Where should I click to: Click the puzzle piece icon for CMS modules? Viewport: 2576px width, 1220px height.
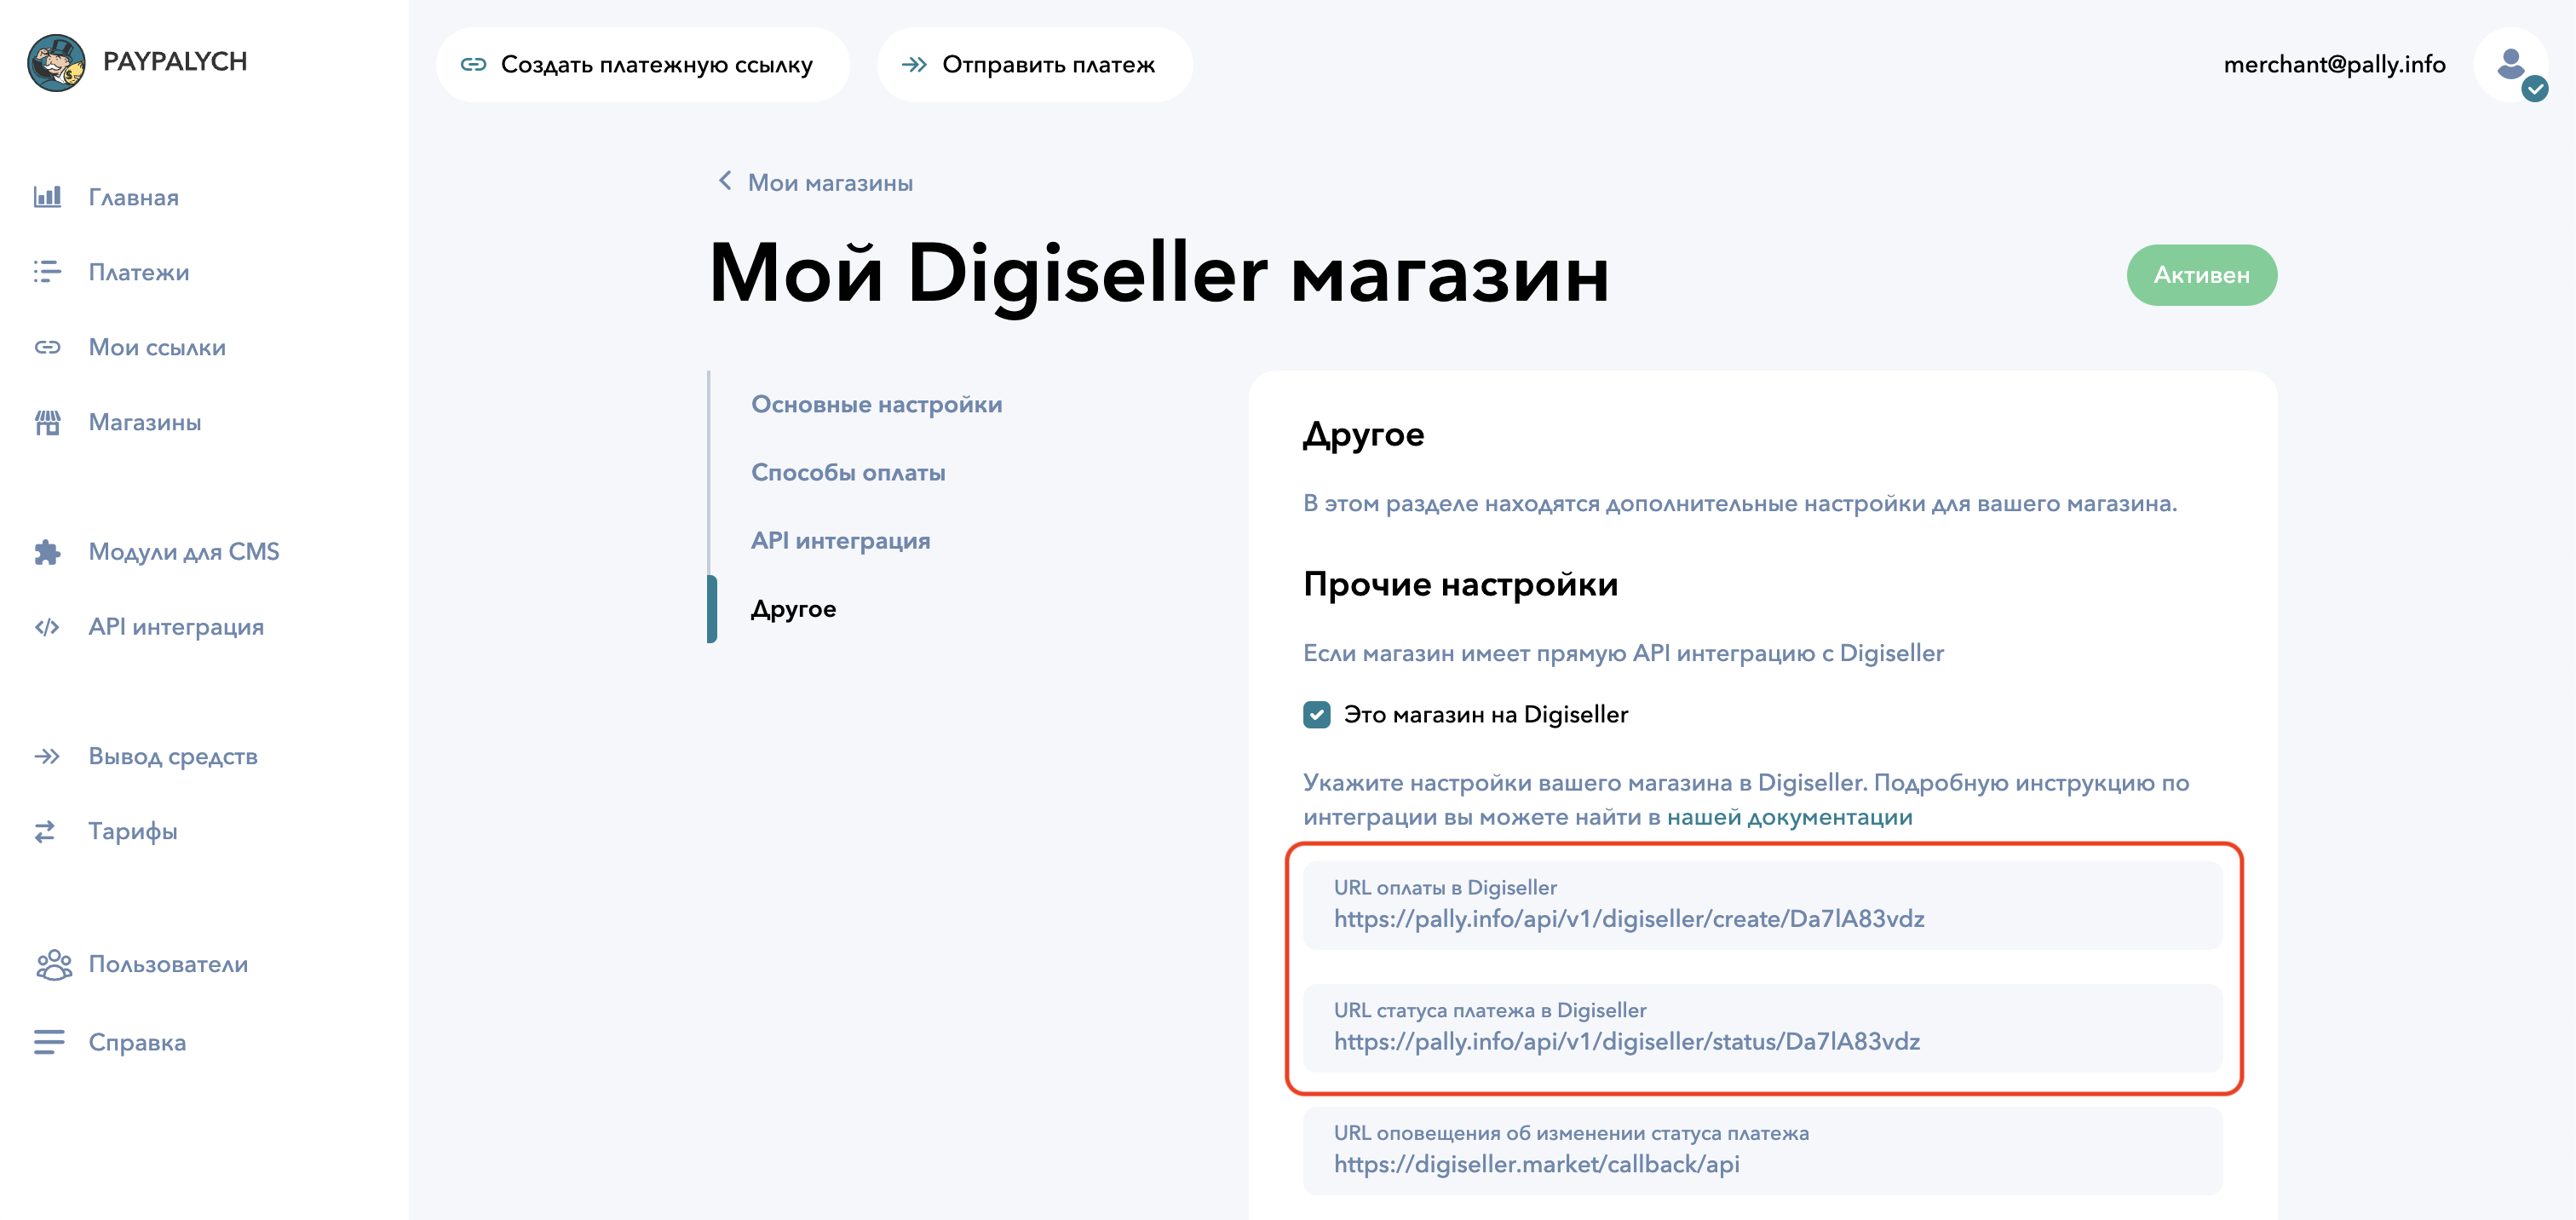point(47,552)
